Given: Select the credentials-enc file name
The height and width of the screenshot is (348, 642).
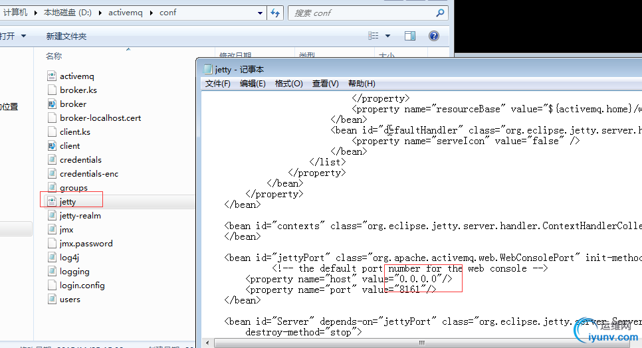Looking at the screenshot, I should 89,174.
